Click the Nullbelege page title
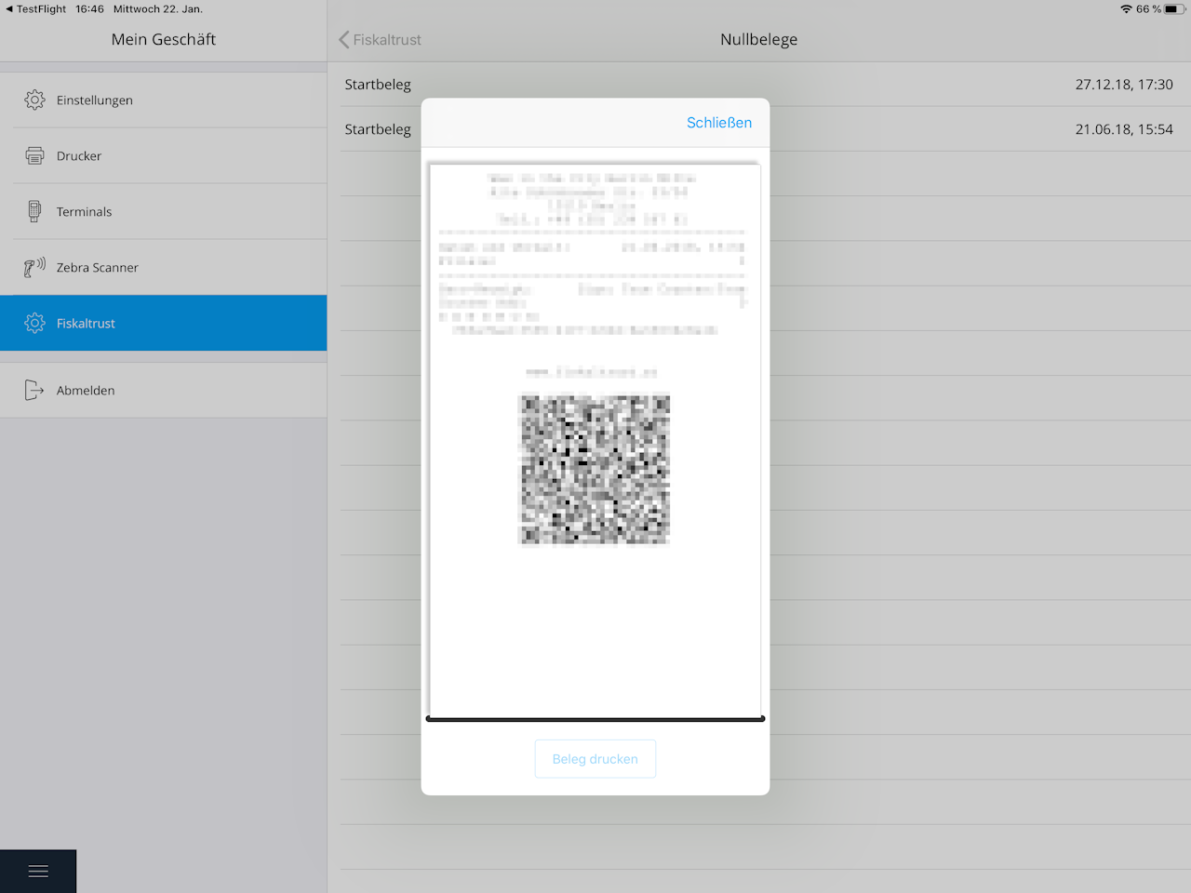1191x893 pixels. click(759, 39)
